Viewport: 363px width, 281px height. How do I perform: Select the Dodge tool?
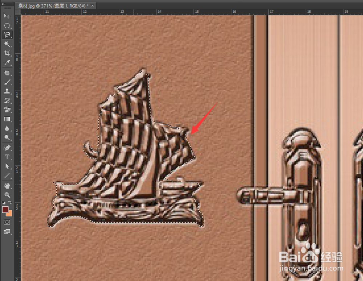pyautogui.click(x=7, y=138)
